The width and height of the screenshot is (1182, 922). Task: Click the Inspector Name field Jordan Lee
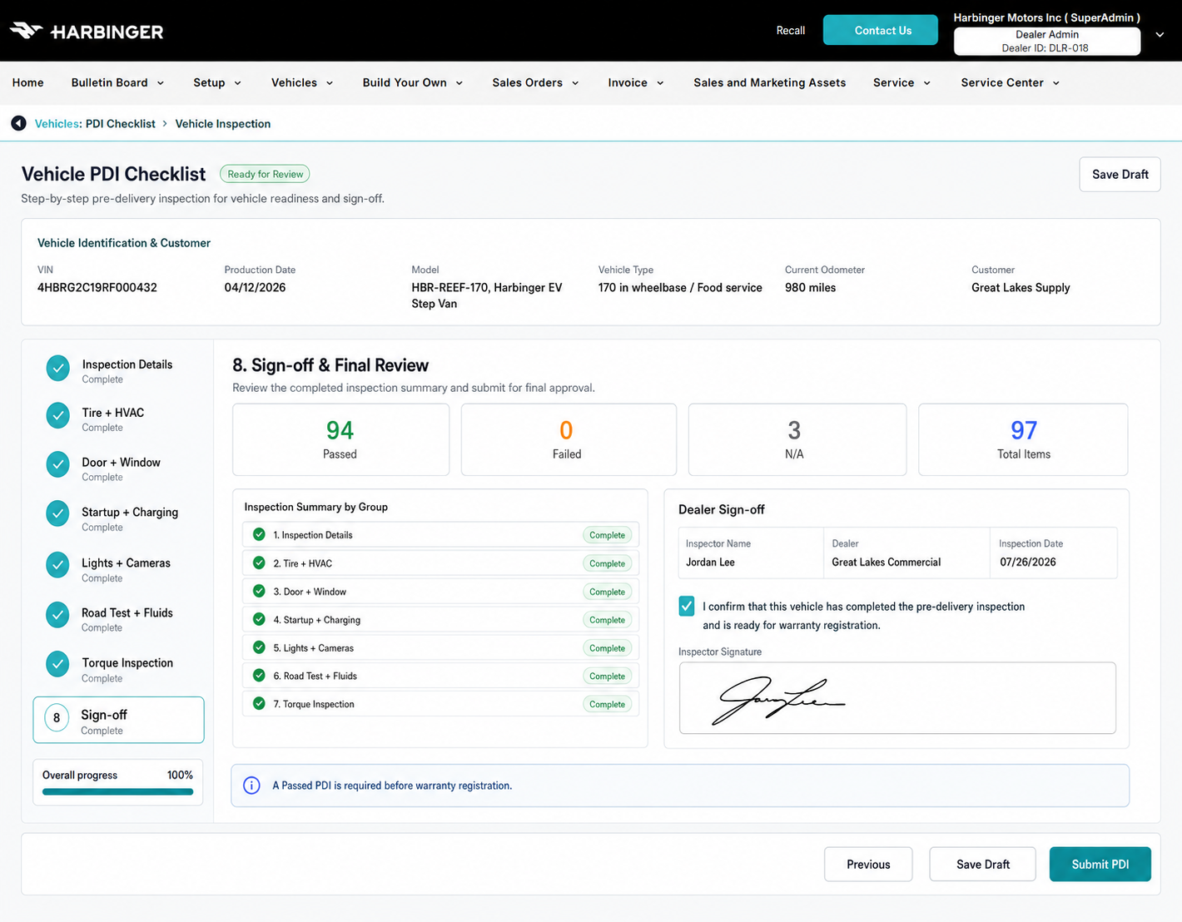click(751, 553)
